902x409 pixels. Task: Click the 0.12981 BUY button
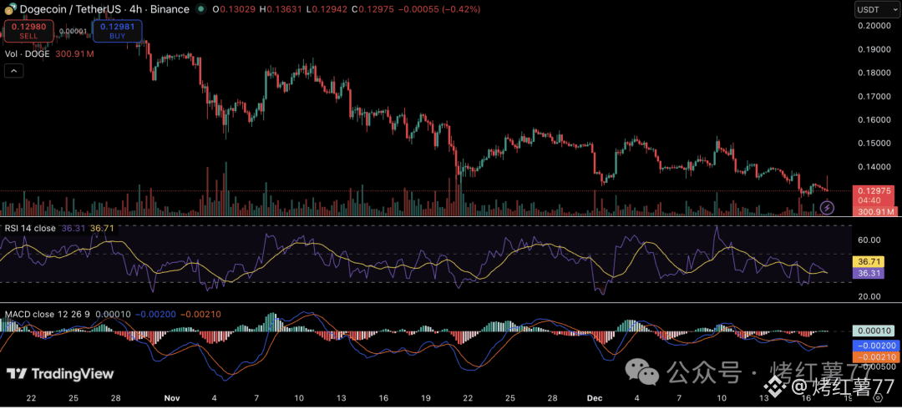coord(118,31)
